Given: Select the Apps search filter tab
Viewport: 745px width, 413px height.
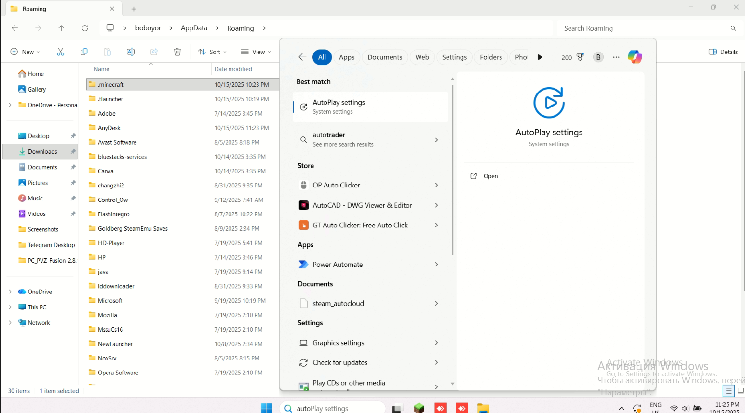Looking at the screenshot, I should [x=347, y=57].
